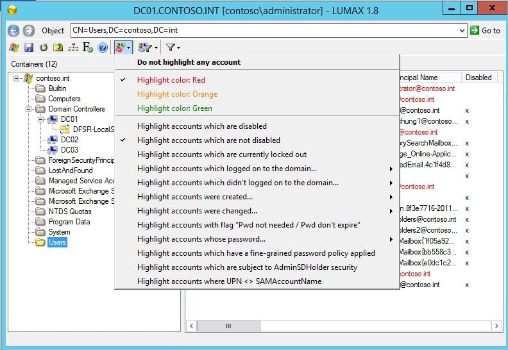508x350 pixels.
Task: Select Highlight color: Orange option
Action: click(257, 94)
